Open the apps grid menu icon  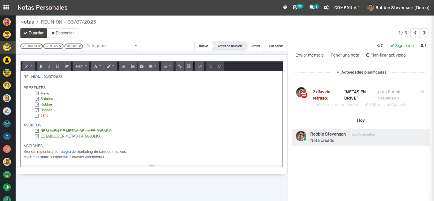tap(6, 7)
